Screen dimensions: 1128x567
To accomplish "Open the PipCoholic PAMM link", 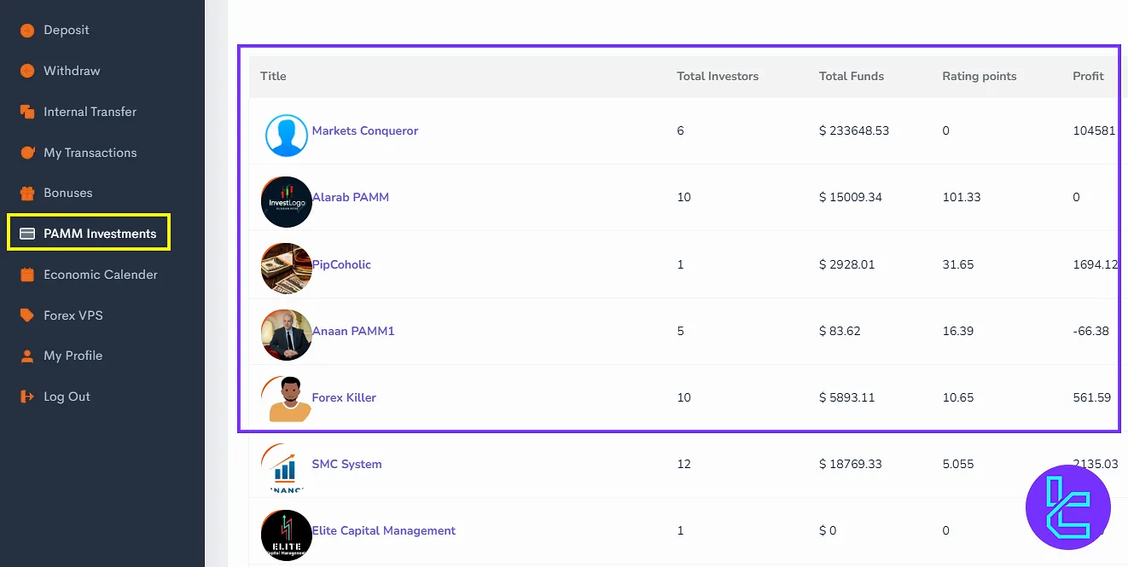I will 341,264.
